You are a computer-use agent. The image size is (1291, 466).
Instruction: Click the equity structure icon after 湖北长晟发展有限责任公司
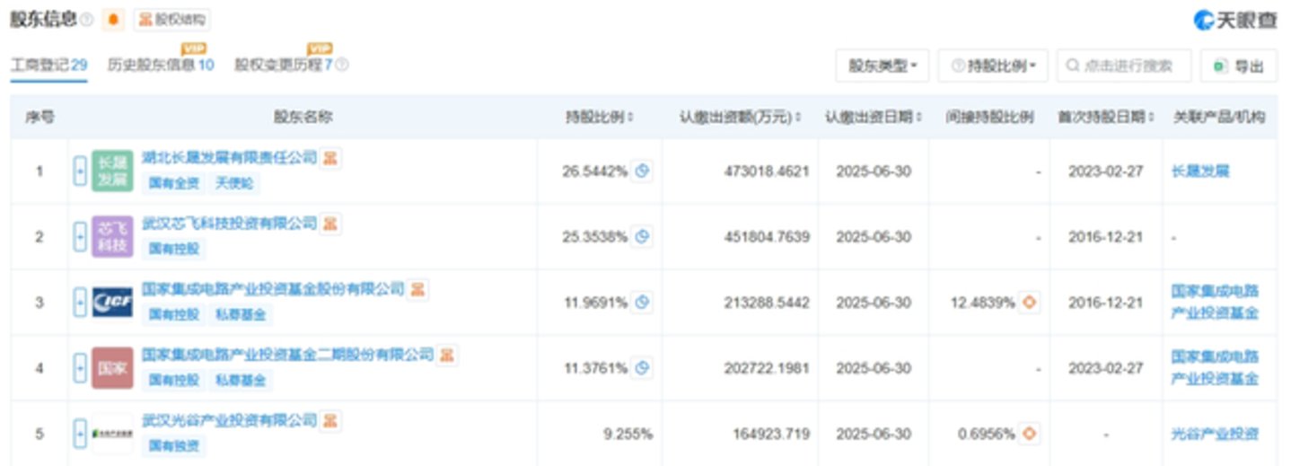tap(330, 159)
